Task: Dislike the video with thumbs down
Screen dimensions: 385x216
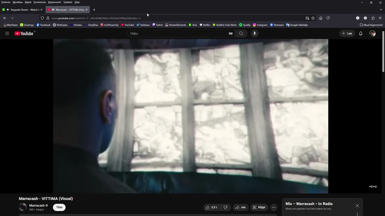Action: tap(225, 207)
